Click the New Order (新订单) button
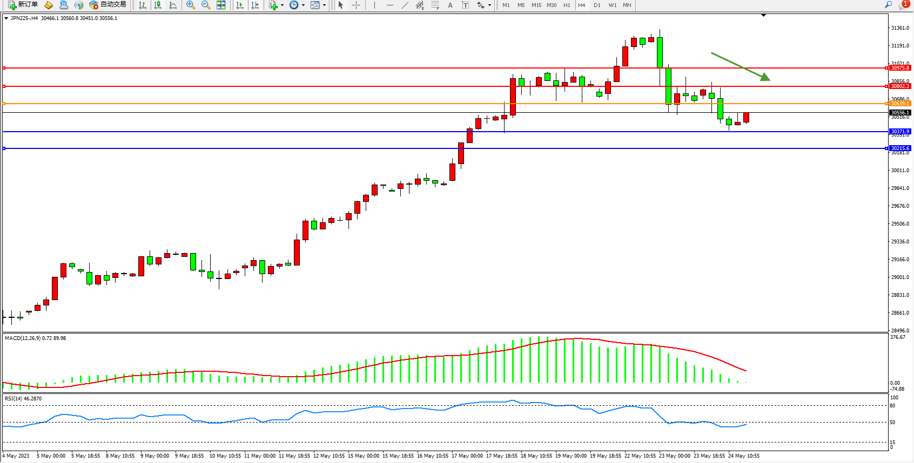 [23, 5]
